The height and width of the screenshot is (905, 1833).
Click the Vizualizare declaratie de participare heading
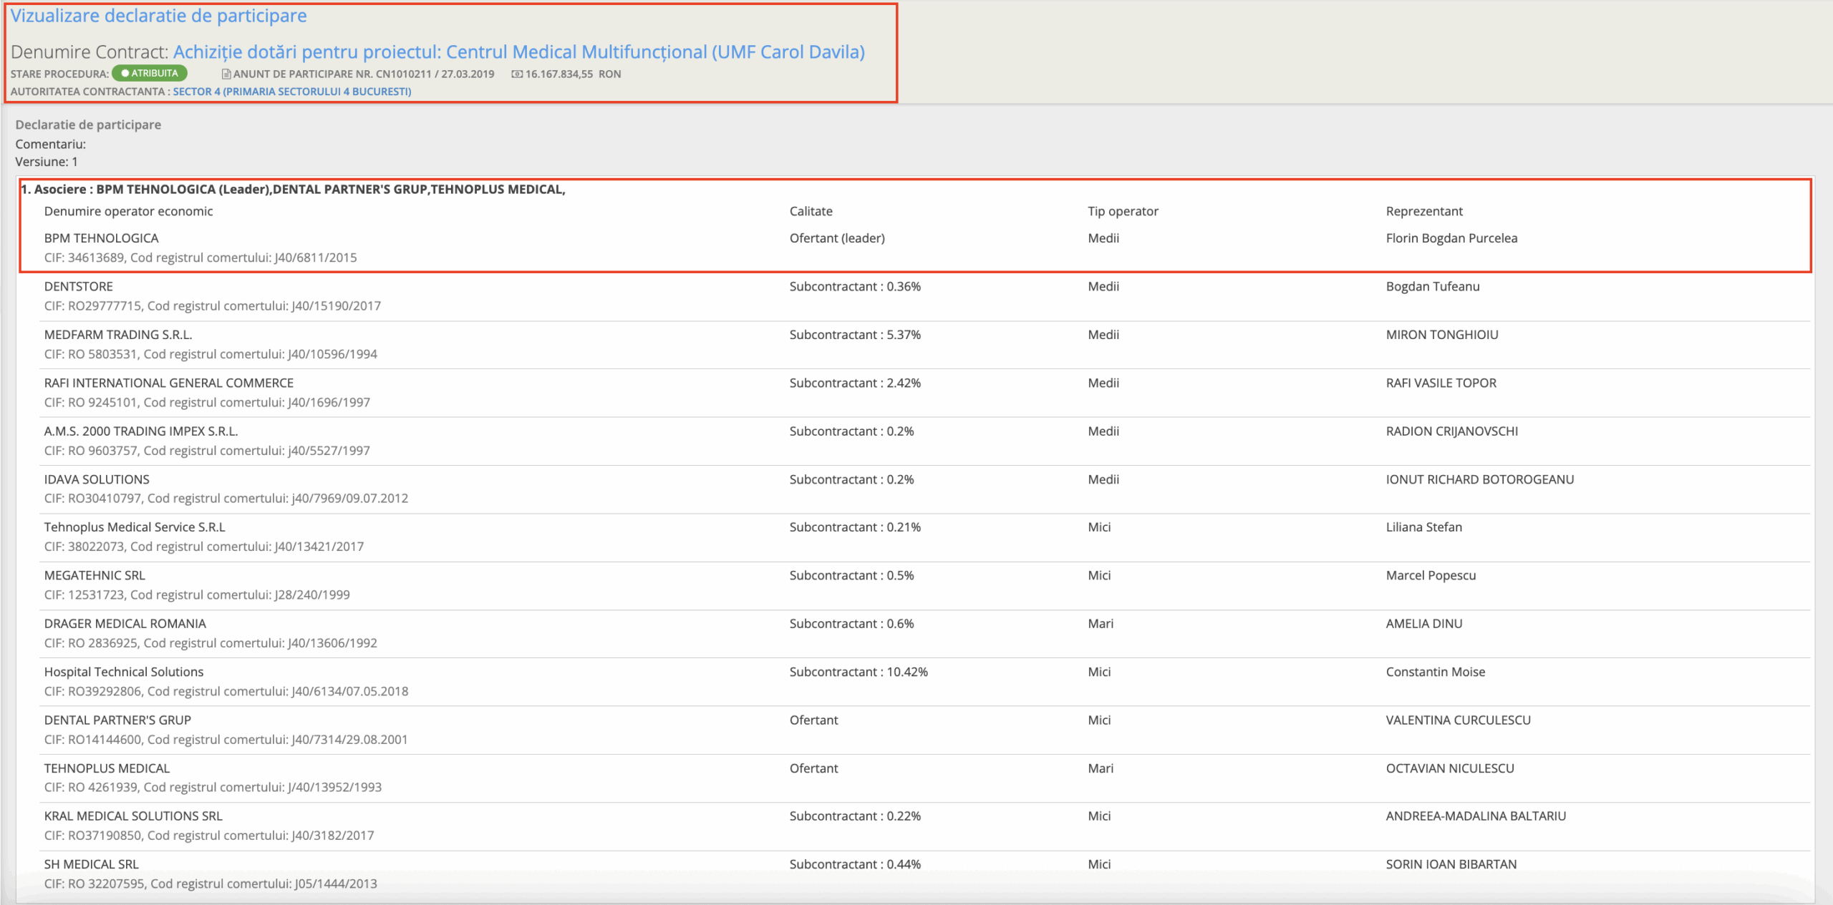(158, 16)
